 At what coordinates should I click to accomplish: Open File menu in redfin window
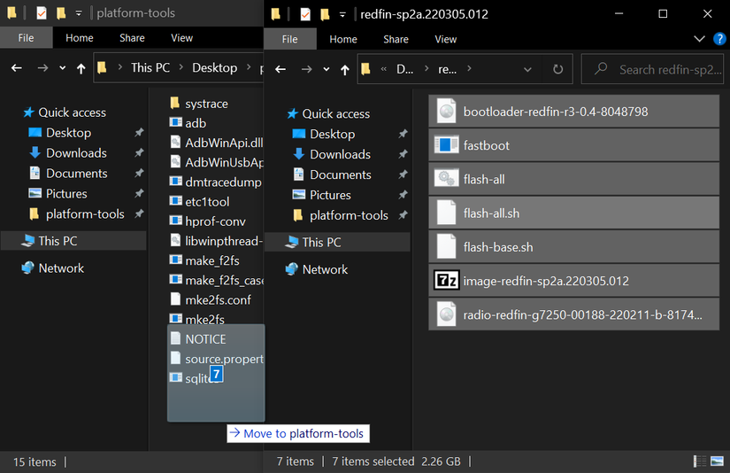point(289,39)
